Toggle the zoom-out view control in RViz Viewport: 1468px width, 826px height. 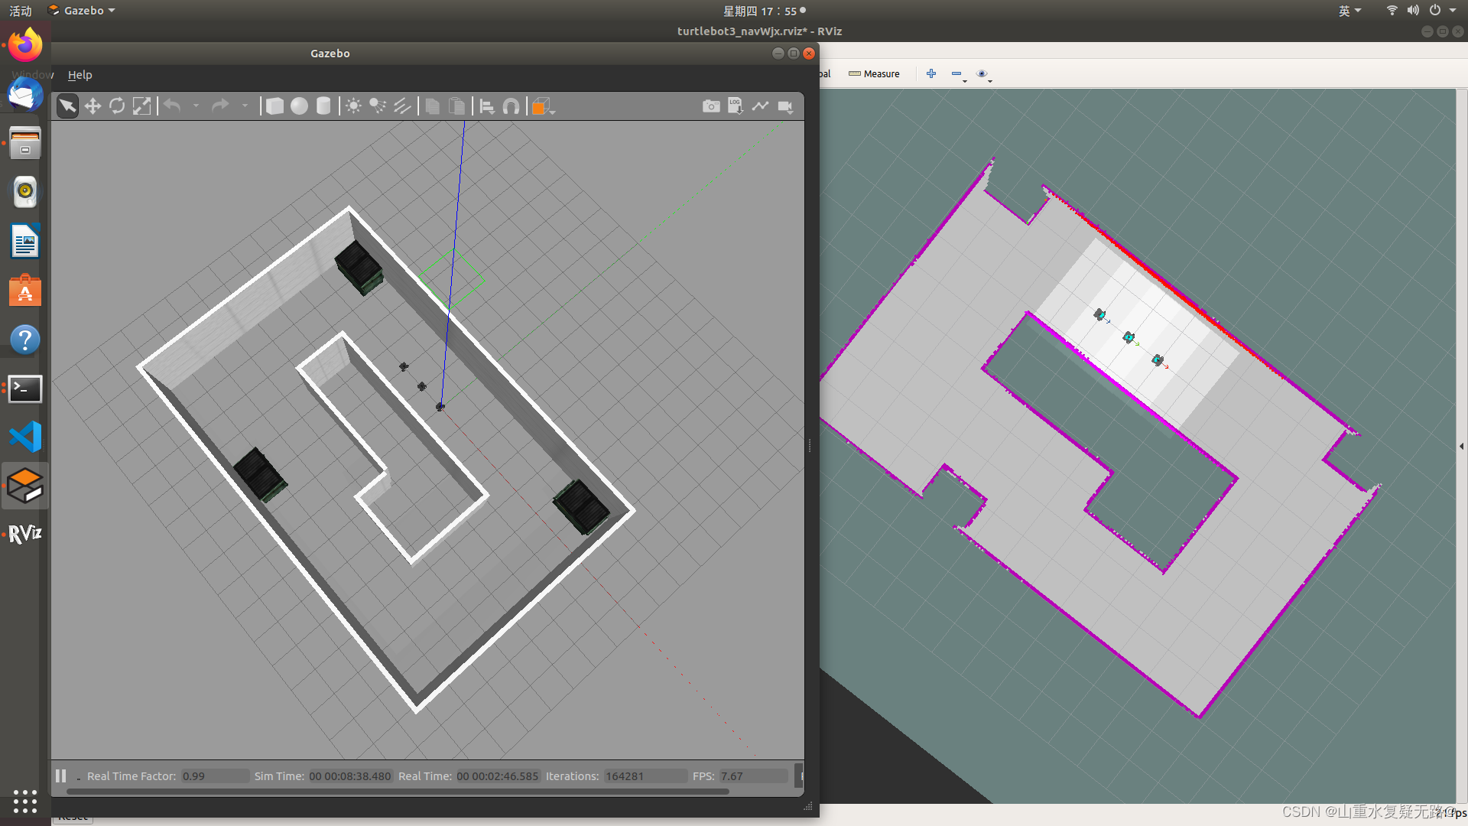tap(956, 73)
